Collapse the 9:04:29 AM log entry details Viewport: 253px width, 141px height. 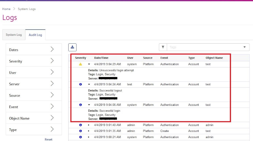pyautogui.click(x=89, y=64)
